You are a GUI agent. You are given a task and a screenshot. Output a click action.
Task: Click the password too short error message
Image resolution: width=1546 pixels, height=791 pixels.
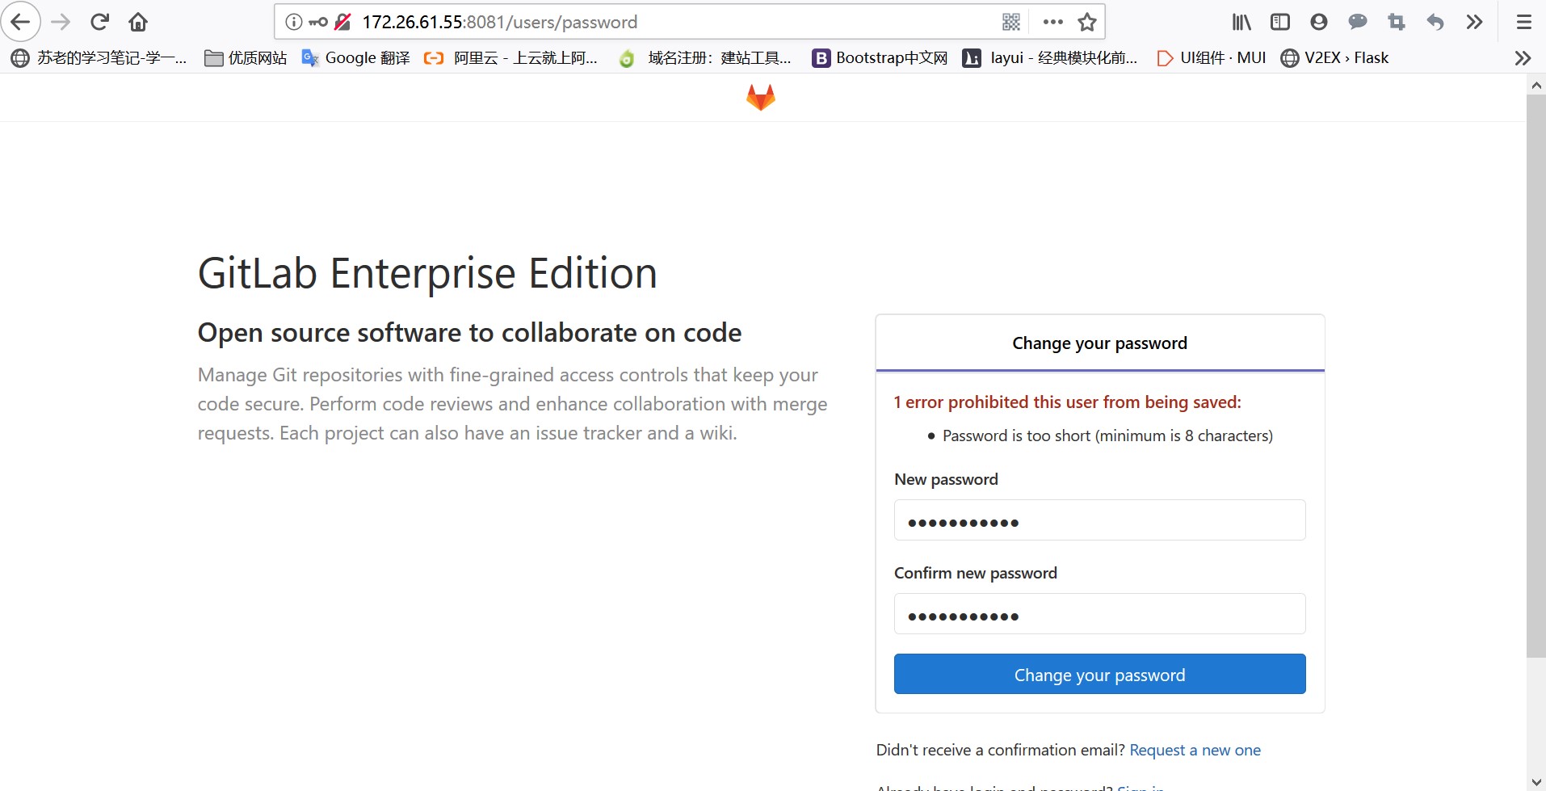1107,435
